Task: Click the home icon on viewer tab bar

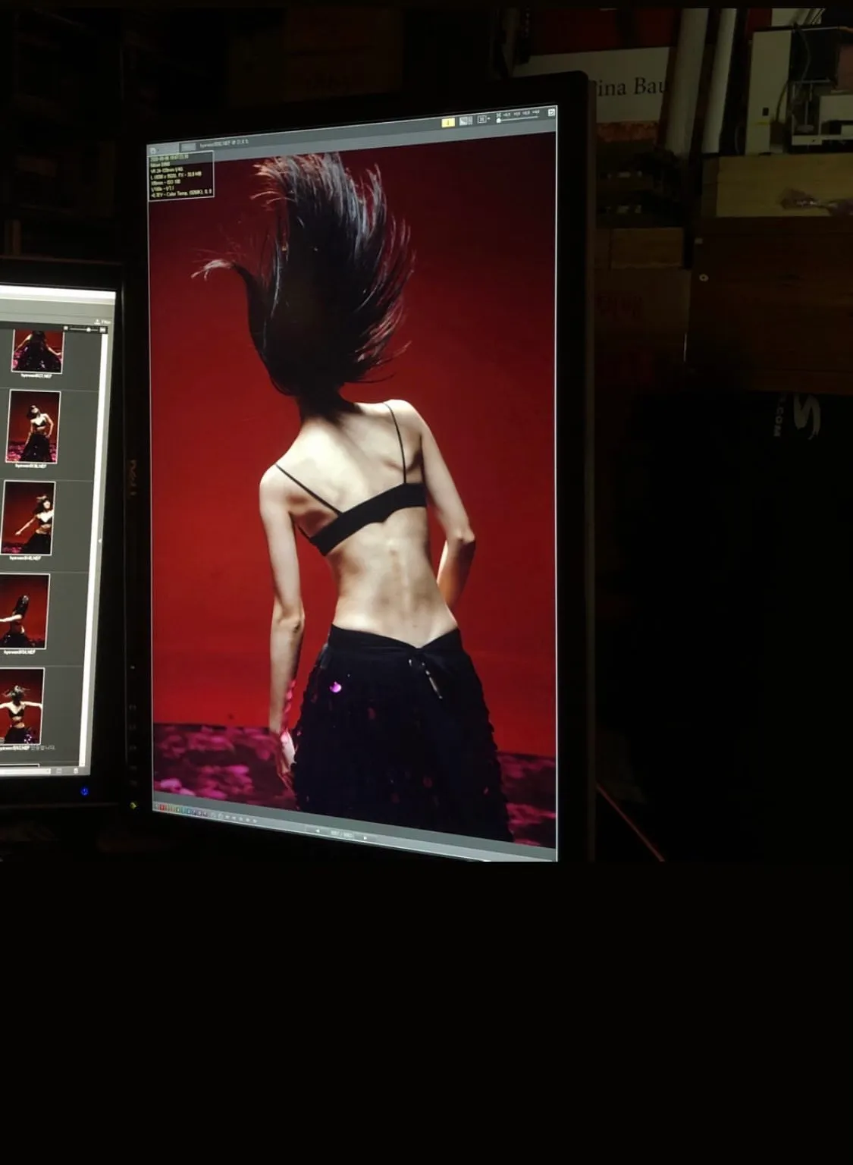Action: click(x=154, y=150)
